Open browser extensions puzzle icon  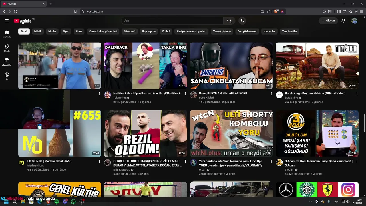point(324,11)
